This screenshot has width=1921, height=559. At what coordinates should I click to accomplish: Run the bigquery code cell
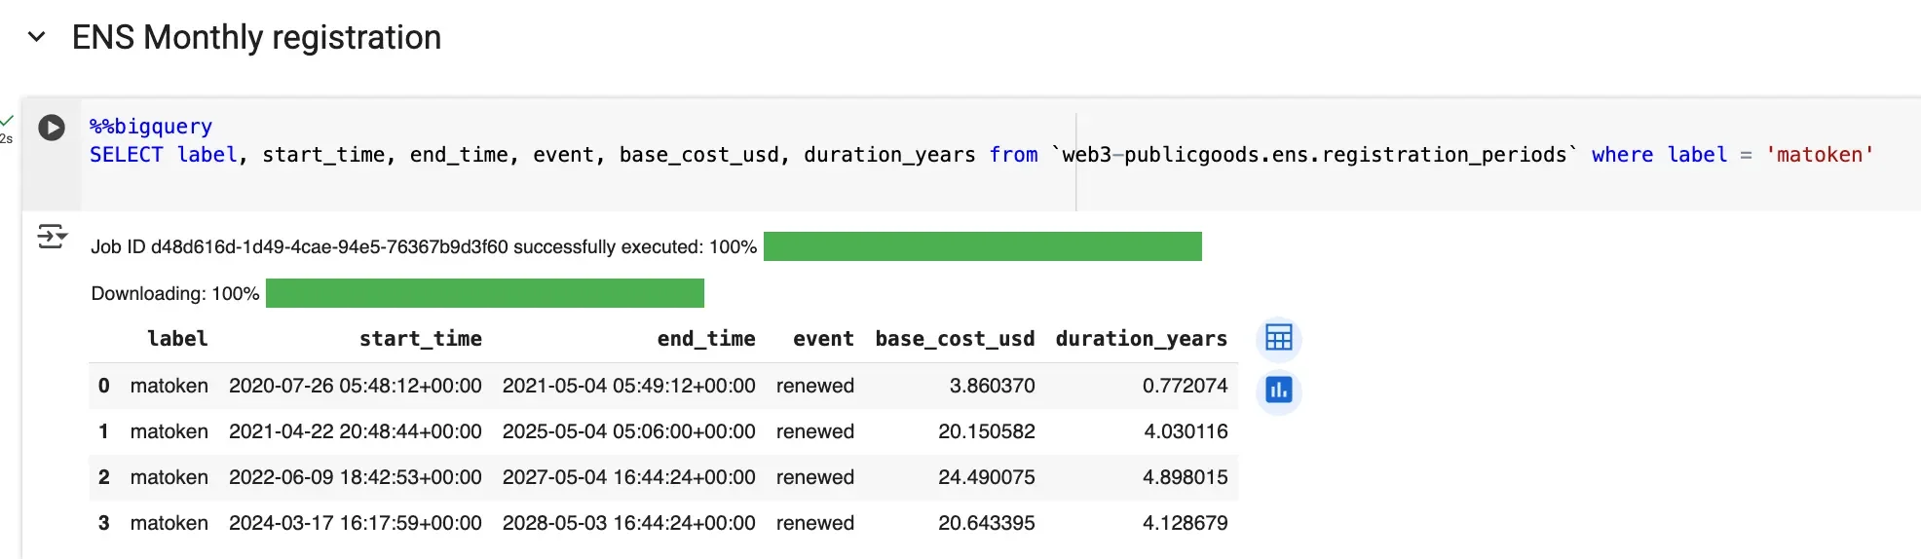tap(52, 128)
